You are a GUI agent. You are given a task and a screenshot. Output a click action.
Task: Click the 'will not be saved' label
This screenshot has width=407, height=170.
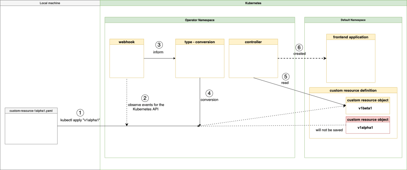point(327,130)
